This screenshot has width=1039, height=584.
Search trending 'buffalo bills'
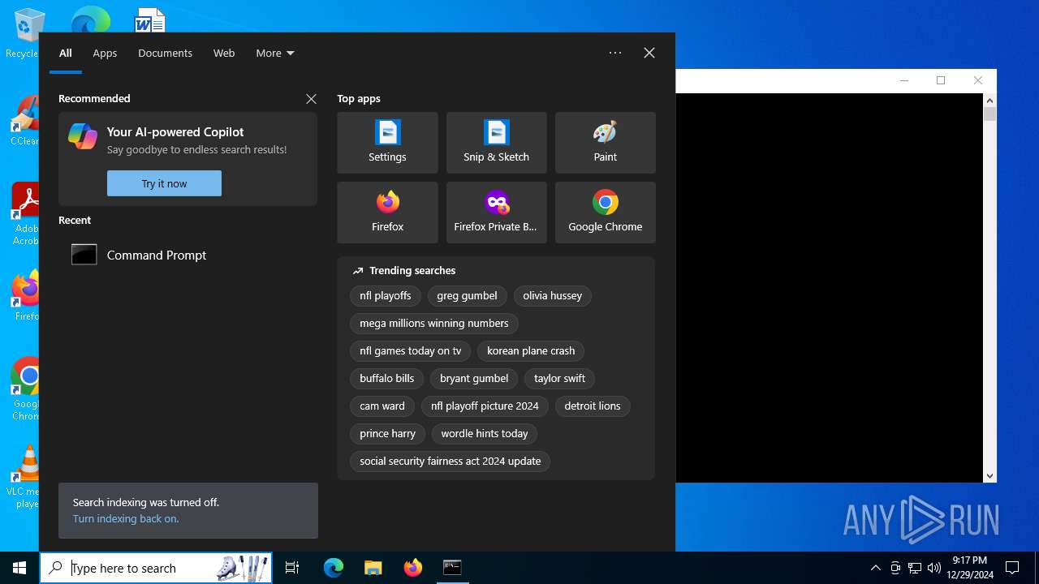pos(387,379)
